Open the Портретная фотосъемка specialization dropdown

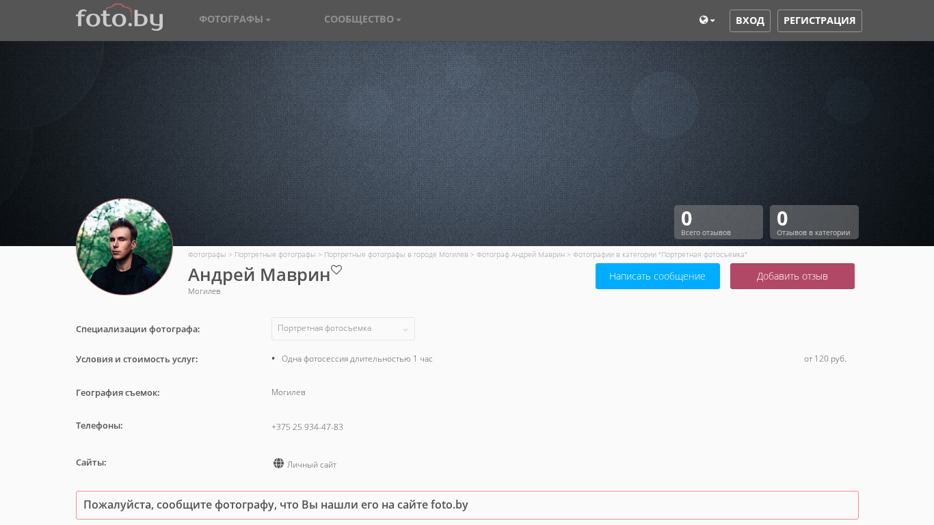pos(343,329)
